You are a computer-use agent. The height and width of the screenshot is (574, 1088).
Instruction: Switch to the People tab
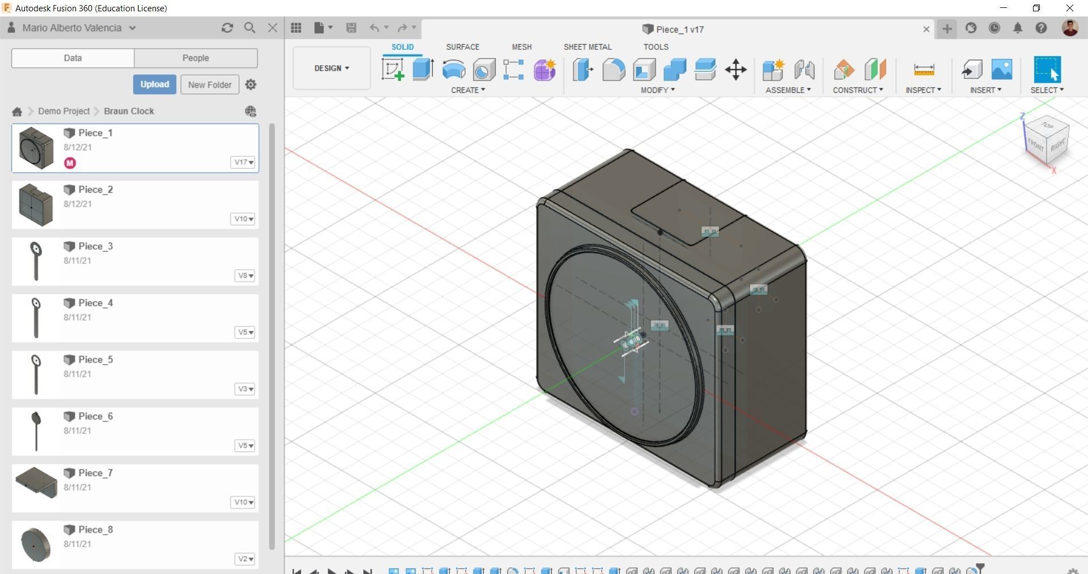[x=195, y=58]
